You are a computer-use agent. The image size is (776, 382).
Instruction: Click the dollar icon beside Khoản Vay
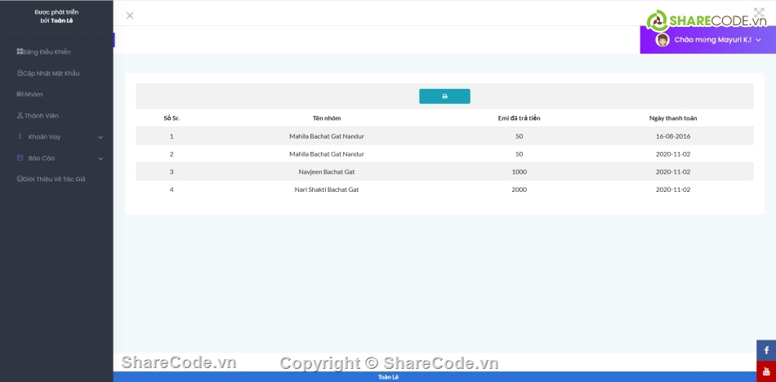20,137
